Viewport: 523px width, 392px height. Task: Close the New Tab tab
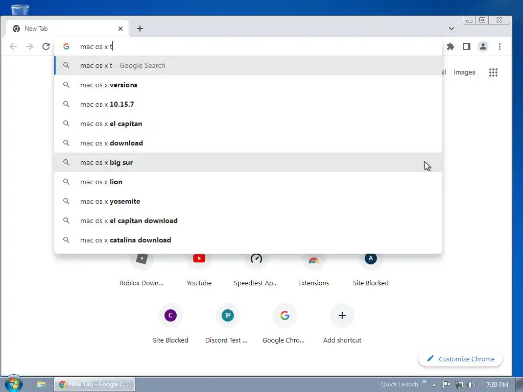(x=121, y=29)
